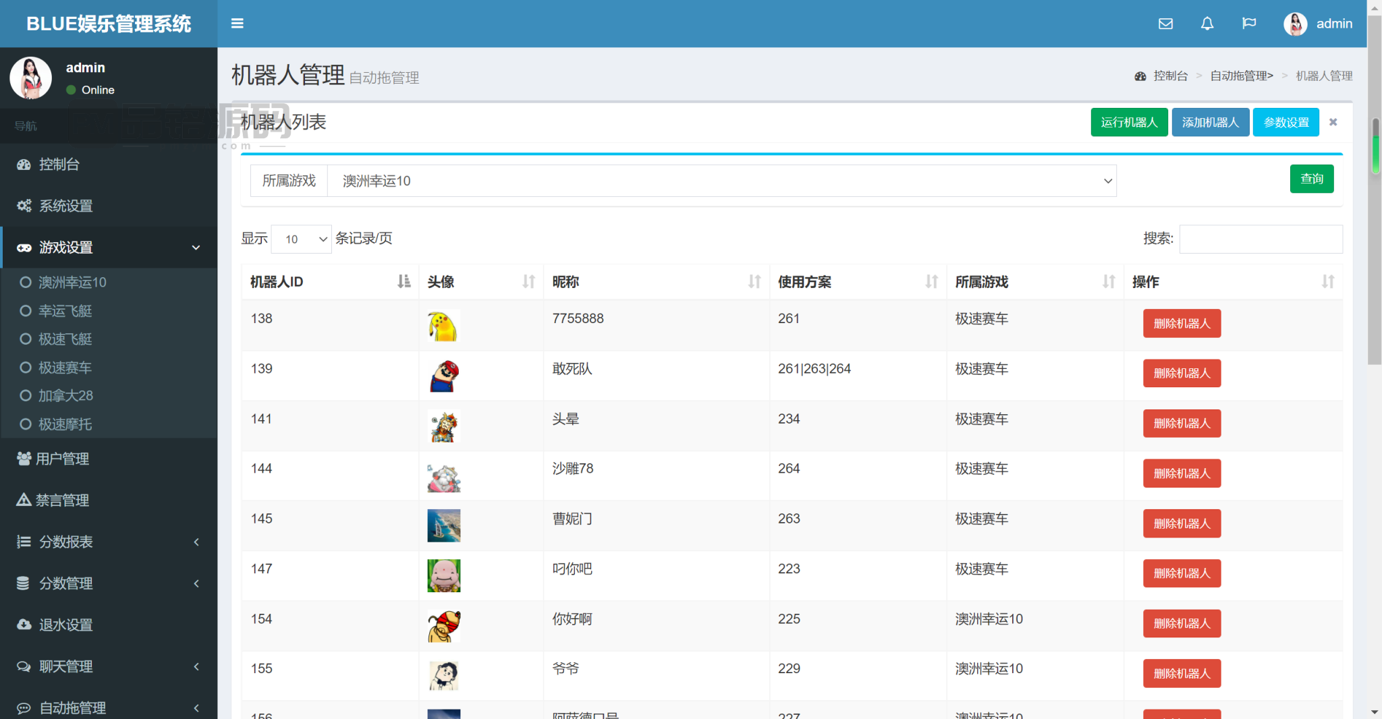Sort table by 操作 column sort icon
This screenshot has height=719, width=1382.
coord(1327,281)
